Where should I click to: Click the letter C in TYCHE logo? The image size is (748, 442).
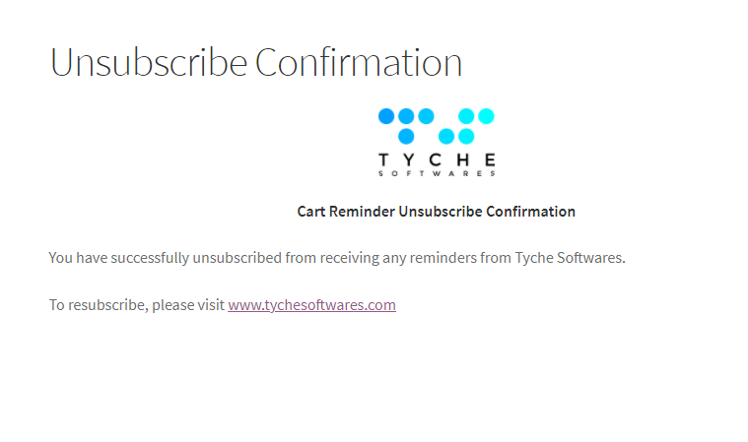(435, 160)
